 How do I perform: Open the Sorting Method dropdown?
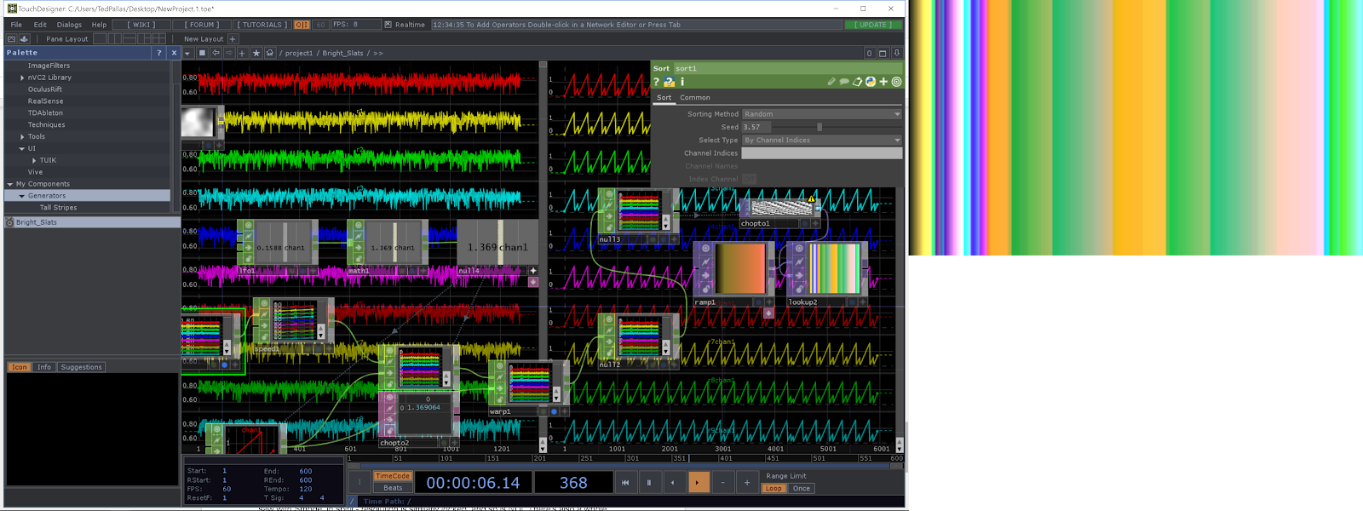821,114
